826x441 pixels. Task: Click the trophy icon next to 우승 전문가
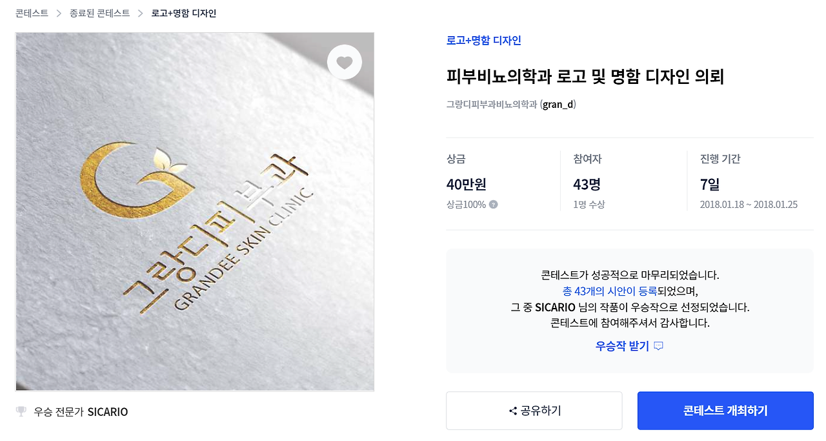click(x=21, y=411)
